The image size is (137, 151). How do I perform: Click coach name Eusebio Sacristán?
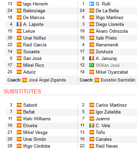[x=118, y=80]
